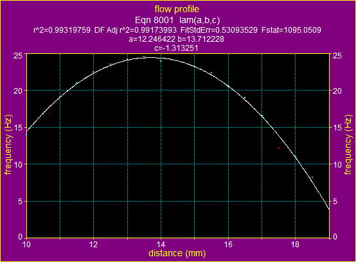The image size is (356, 262).
Task: Click the cyan data point at 17 mm
Action: tap(262, 116)
